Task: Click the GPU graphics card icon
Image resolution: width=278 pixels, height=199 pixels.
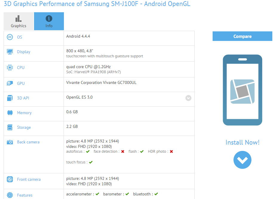Action: click(10, 83)
